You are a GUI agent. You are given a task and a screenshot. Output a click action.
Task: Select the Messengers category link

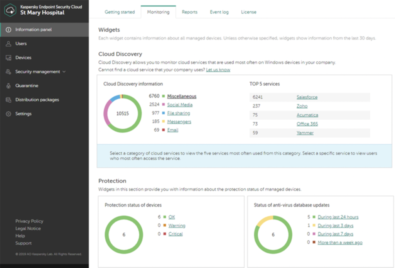pyautogui.click(x=179, y=122)
